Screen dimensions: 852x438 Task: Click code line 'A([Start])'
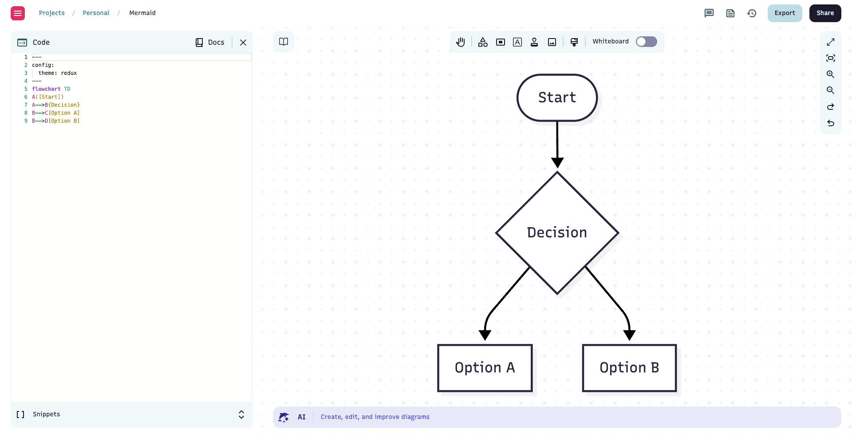[48, 97]
